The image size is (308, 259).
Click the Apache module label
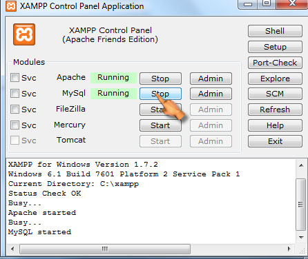coord(71,77)
